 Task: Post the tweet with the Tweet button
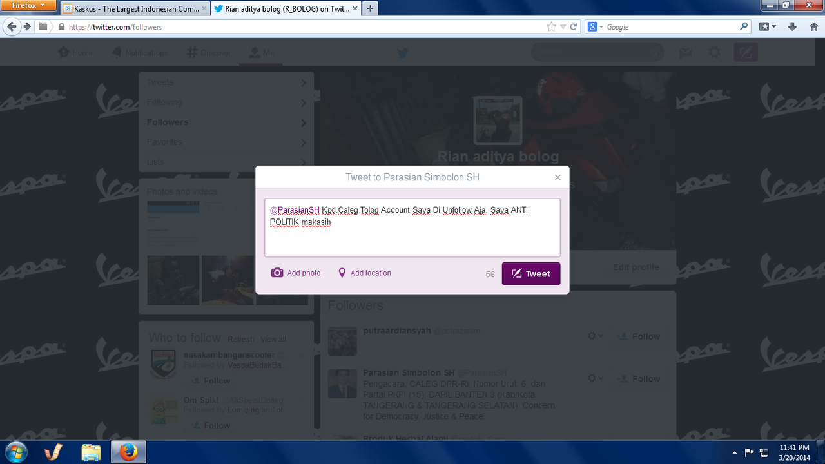531,273
